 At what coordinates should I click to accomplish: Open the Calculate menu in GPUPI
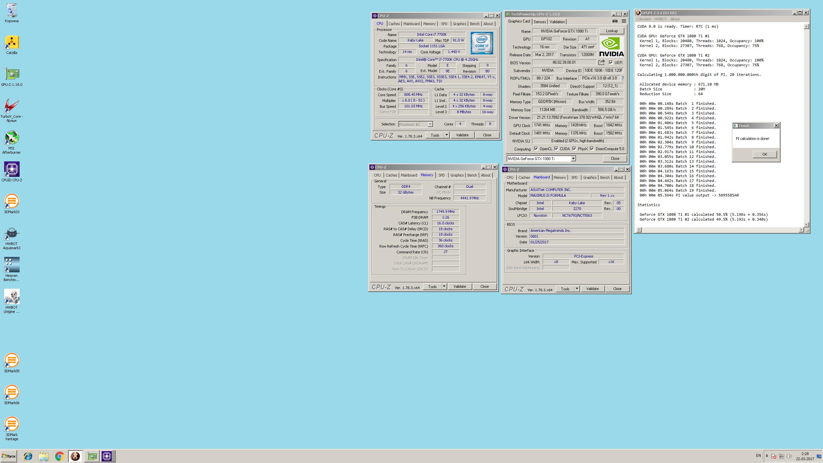tap(644, 19)
